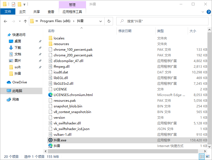Select the locales folder icon
The height and width of the screenshot is (160, 212).
(x=50, y=38)
